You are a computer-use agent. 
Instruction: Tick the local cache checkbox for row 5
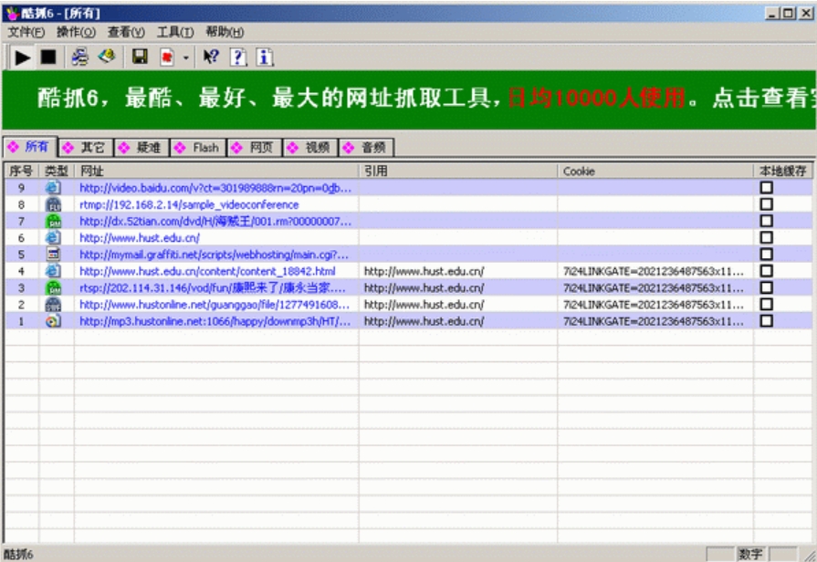tap(766, 255)
